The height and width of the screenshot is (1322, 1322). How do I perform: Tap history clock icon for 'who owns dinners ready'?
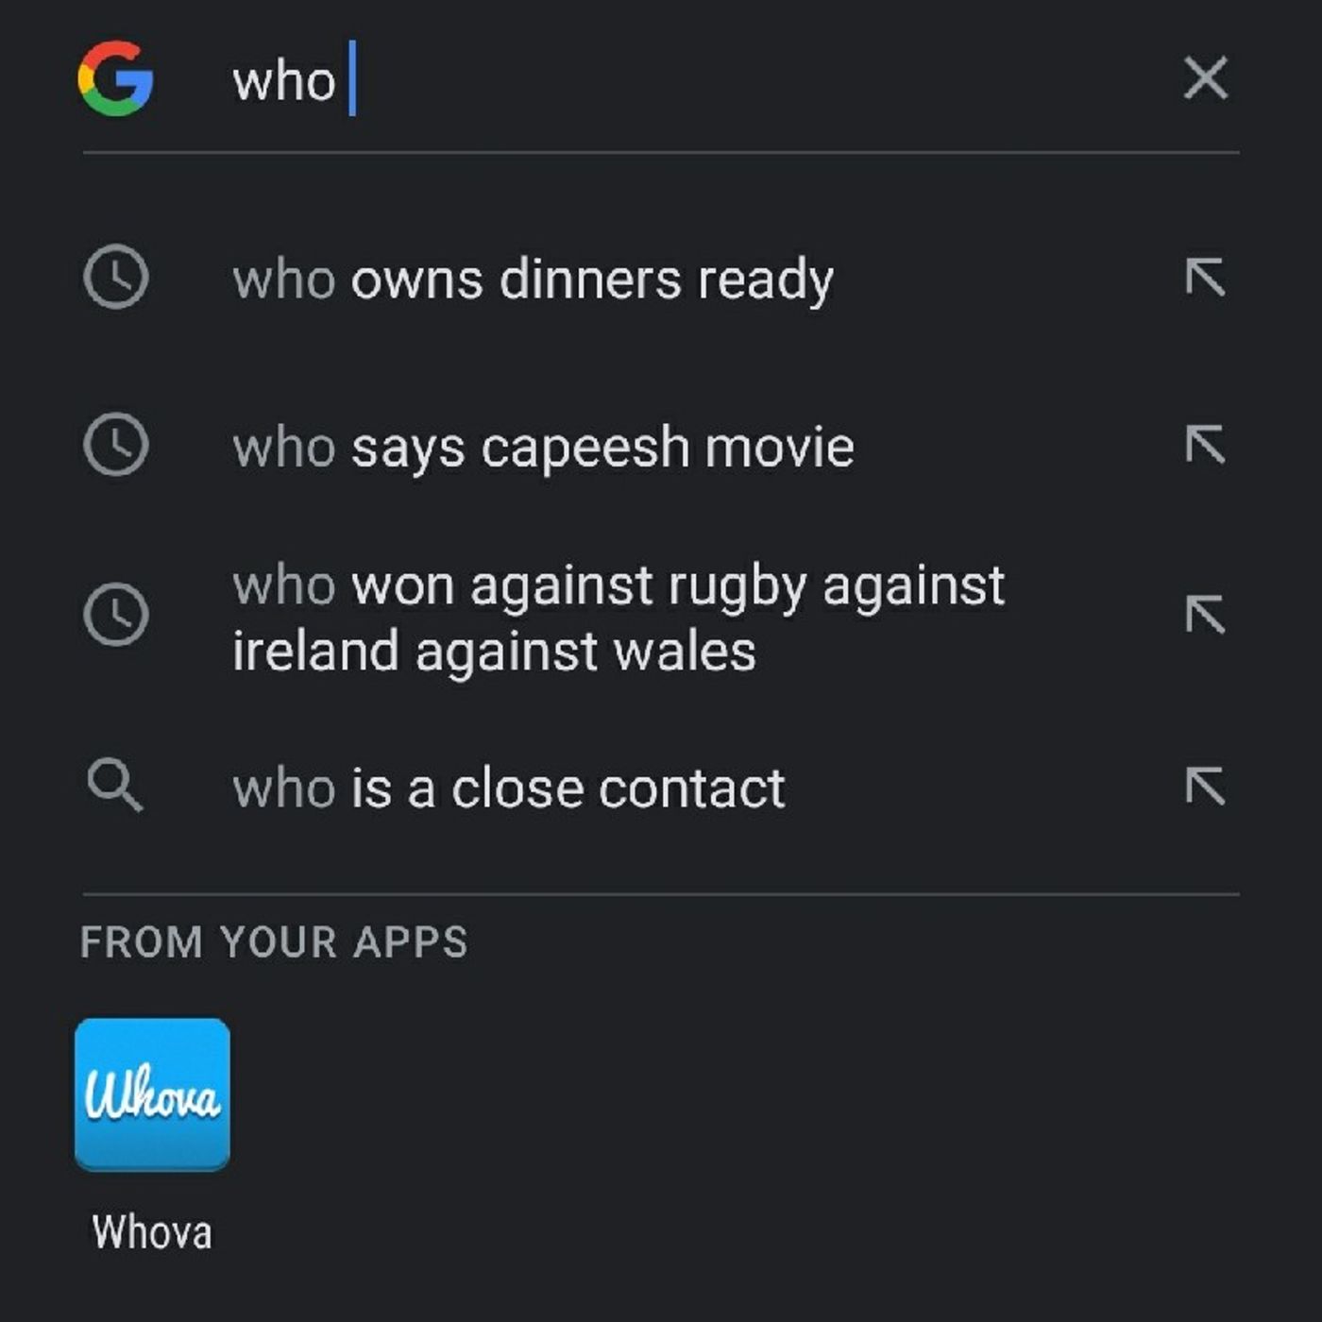click(x=116, y=278)
